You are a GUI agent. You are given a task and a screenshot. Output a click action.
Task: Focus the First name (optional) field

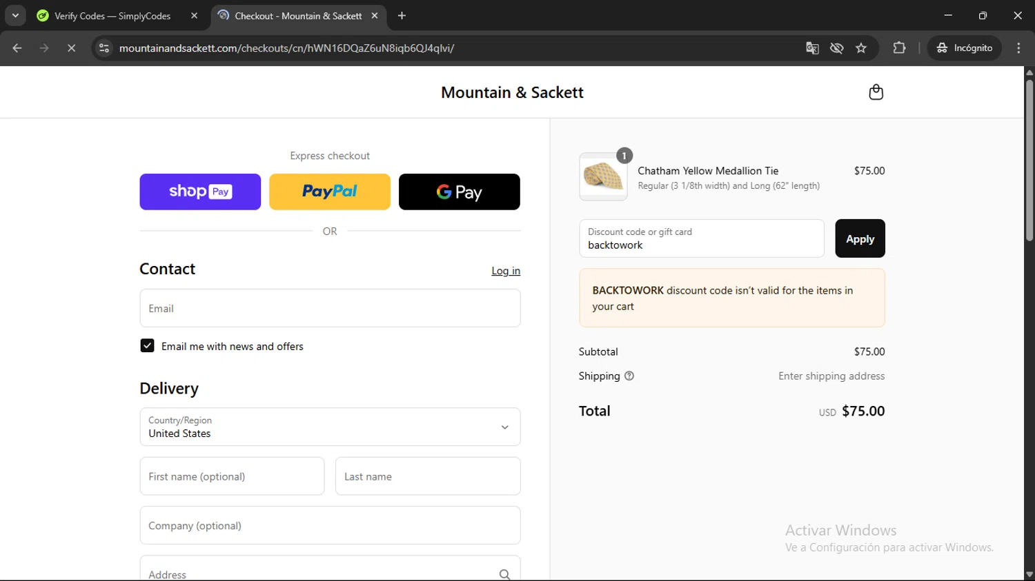[x=232, y=476]
